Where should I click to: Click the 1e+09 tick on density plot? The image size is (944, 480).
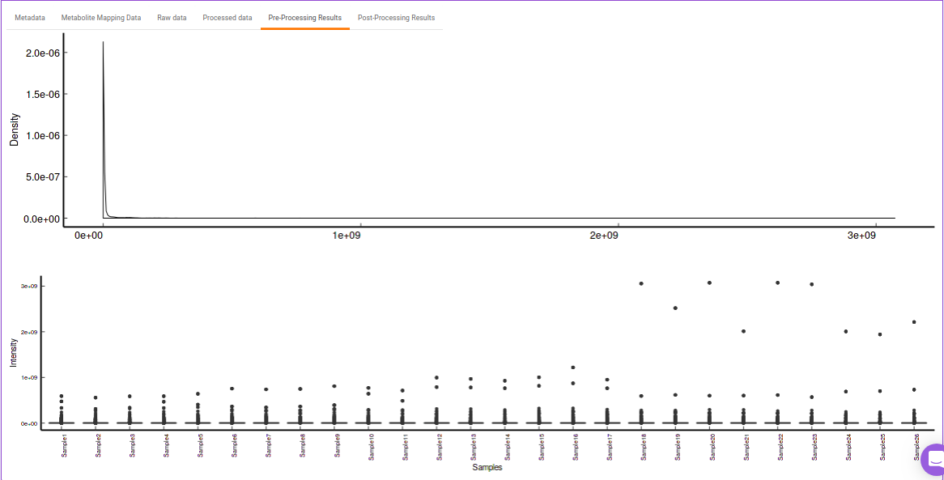pos(345,236)
